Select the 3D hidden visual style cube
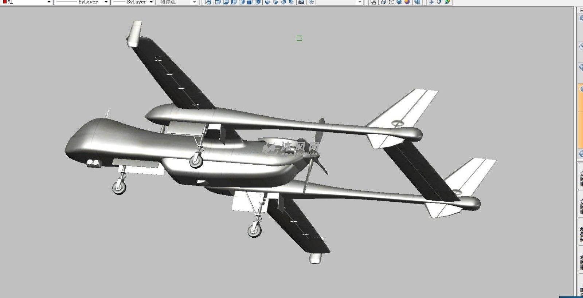Image resolution: width=583 pixels, height=298 pixels. [391, 2]
